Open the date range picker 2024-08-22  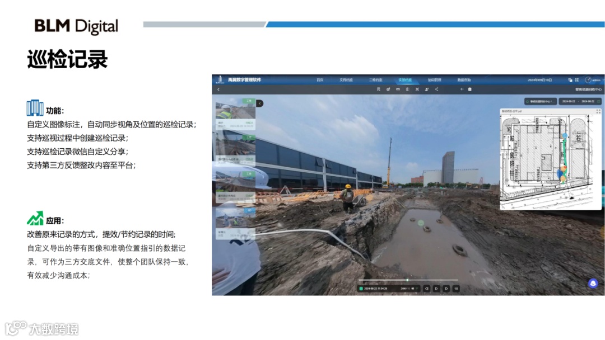580,101
